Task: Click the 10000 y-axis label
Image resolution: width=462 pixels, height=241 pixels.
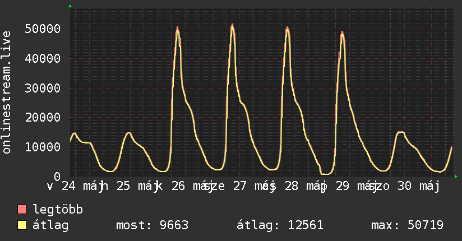Action: tap(43, 147)
